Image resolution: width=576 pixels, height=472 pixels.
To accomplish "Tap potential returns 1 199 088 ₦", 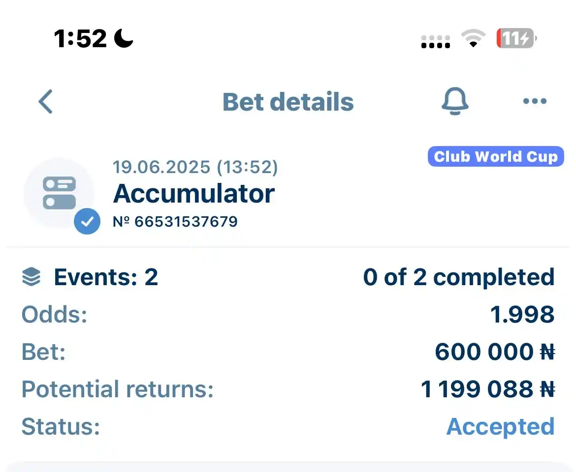I will click(x=488, y=389).
